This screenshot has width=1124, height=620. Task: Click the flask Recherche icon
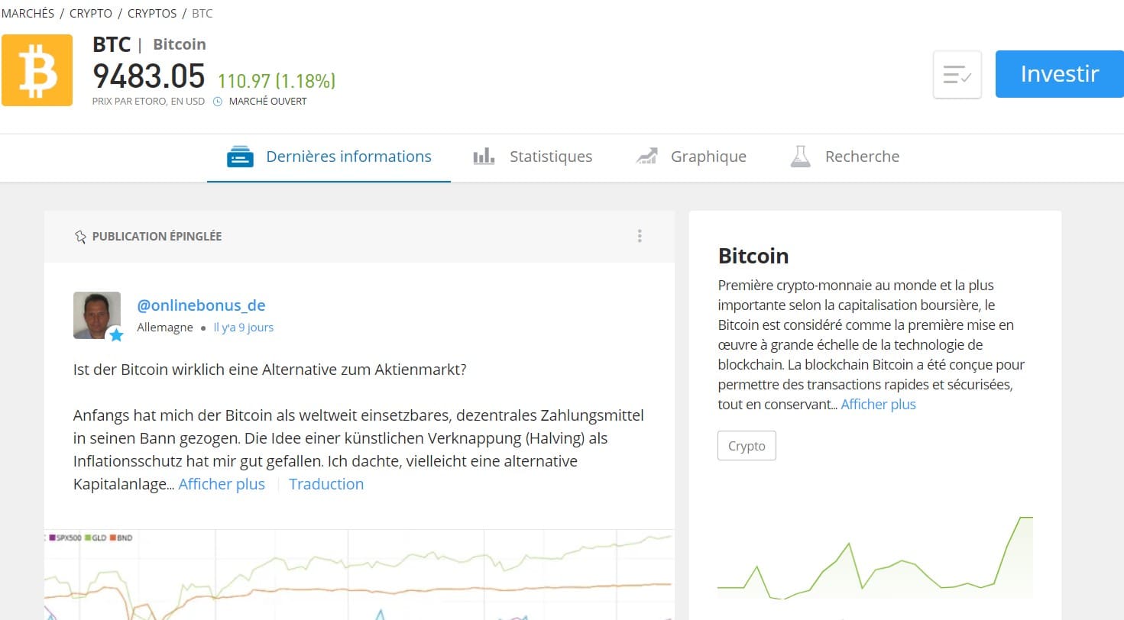tap(800, 157)
